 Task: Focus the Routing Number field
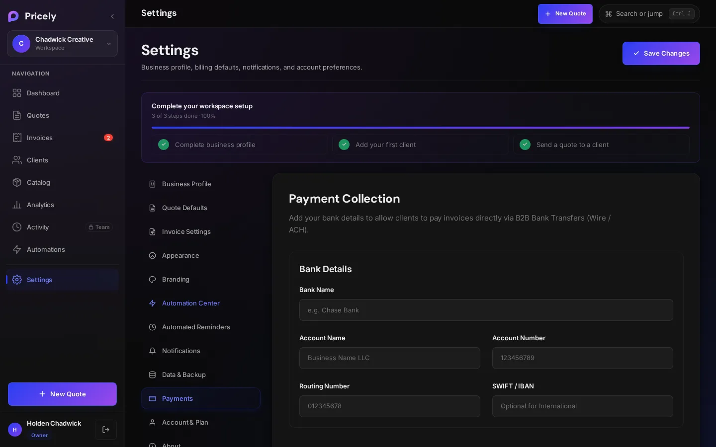pos(390,406)
